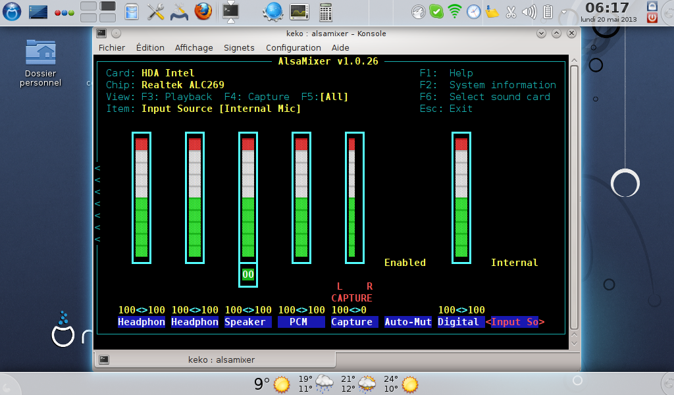Viewport: 674px width, 395px height.
Task: Click the show desktop icon in panel
Action: tap(38, 12)
